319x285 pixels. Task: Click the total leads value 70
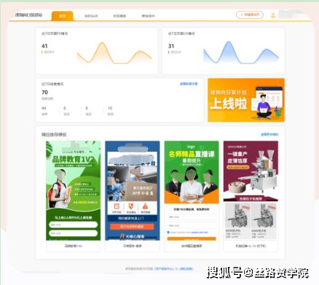[x=44, y=93]
